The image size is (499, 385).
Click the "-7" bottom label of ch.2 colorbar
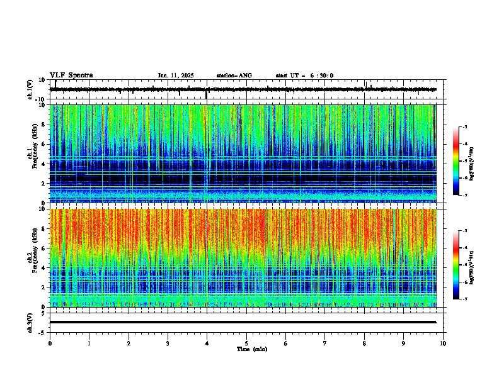click(x=465, y=299)
